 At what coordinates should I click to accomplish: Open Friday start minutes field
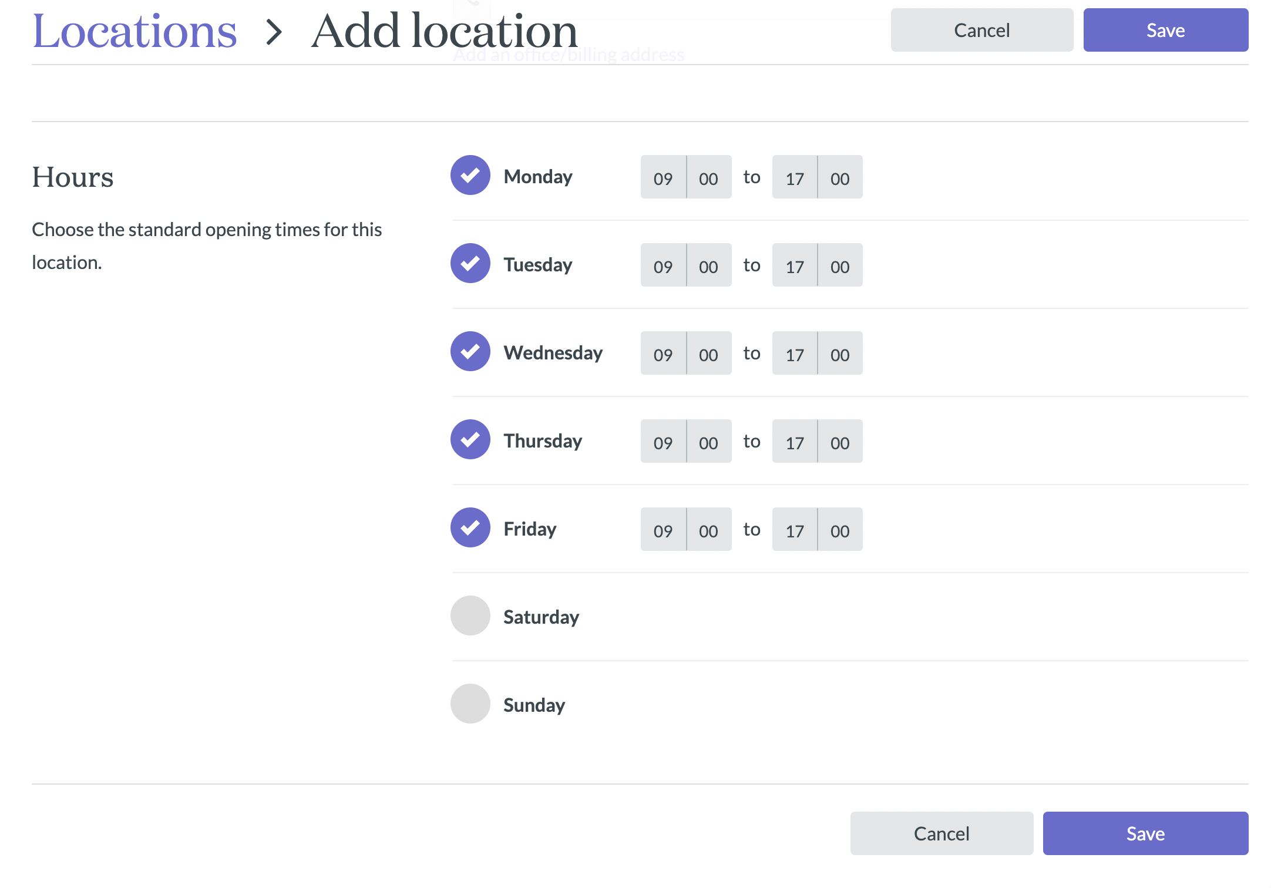(708, 530)
